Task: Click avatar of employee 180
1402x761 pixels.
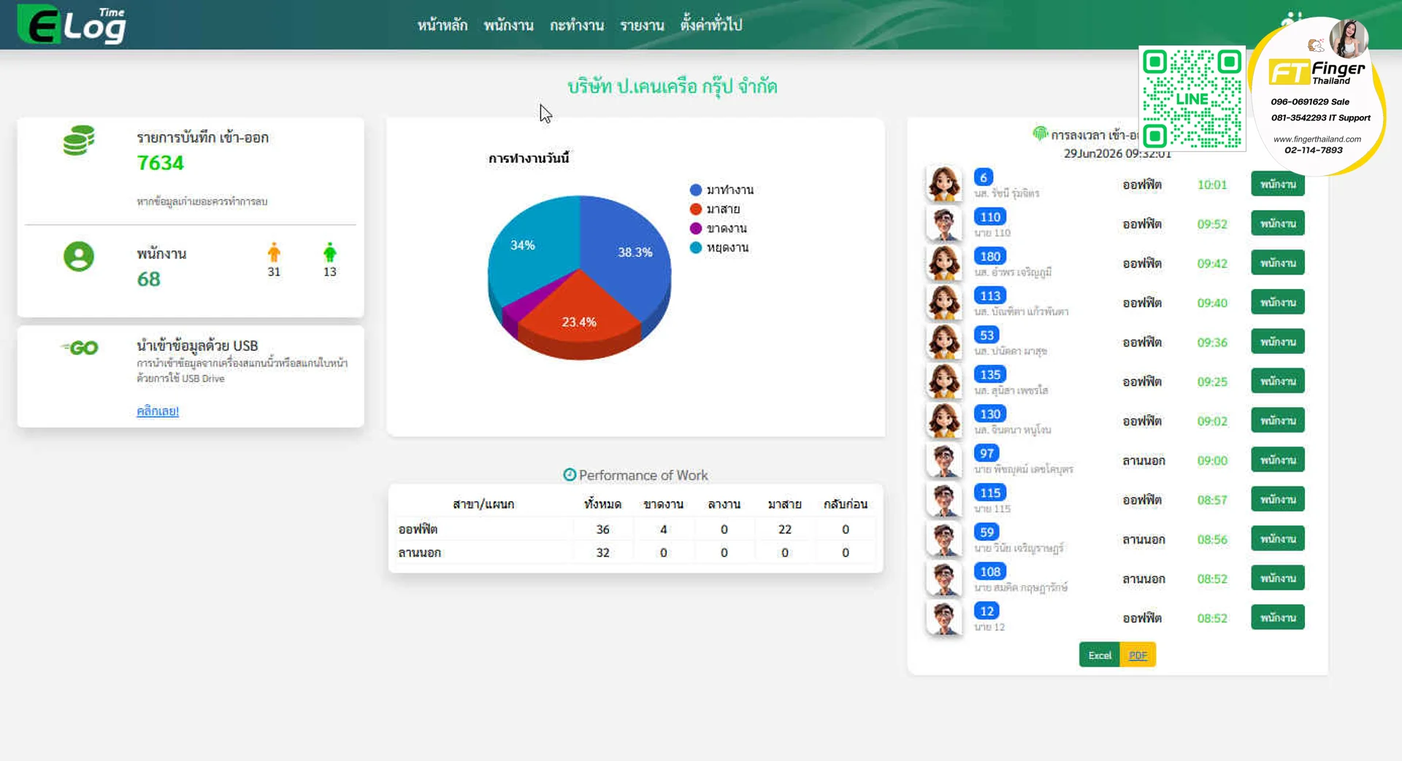Action: pyautogui.click(x=943, y=263)
